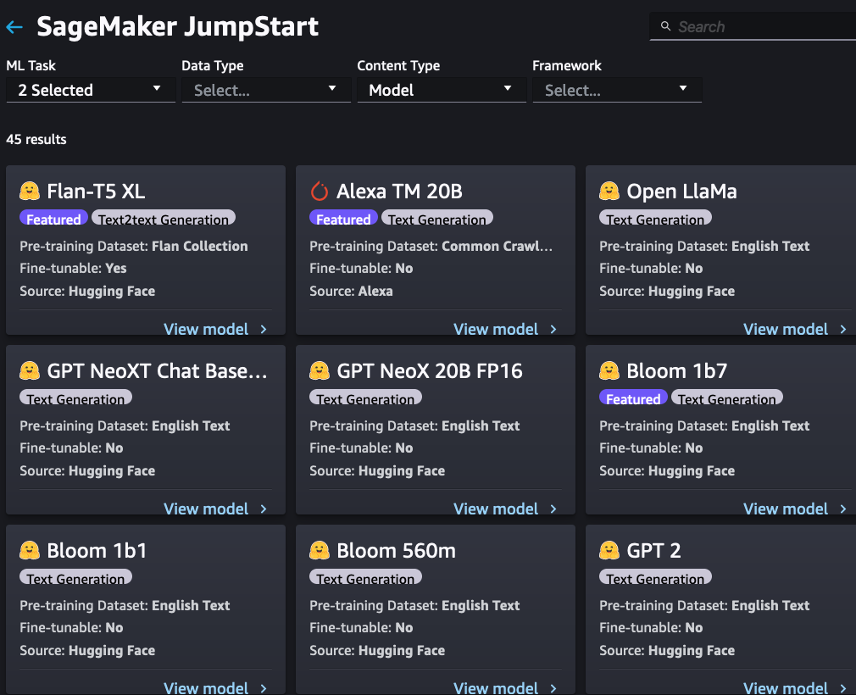This screenshot has width=856, height=695.
Task: Click 'Fine-tunable: Yes' on Flan-T5 XL
Action: click(x=73, y=269)
